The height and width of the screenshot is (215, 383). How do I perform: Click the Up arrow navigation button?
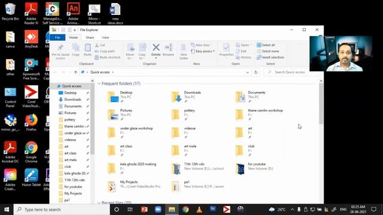[x=75, y=72]
